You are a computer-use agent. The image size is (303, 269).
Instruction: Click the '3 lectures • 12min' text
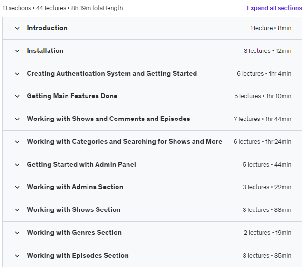(x=267, y=51)
